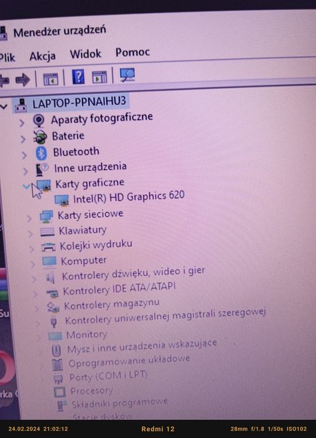316x438 pixels.
Task: Click the chip icon of Oprogramowanie układowe
Action: point(58,364)
